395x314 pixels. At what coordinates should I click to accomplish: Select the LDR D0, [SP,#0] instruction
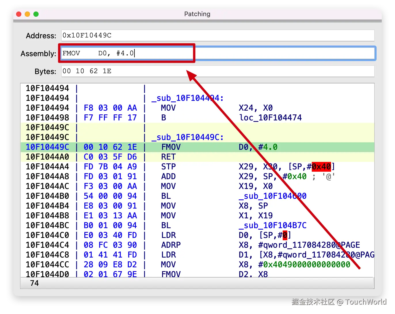point(197,235)
